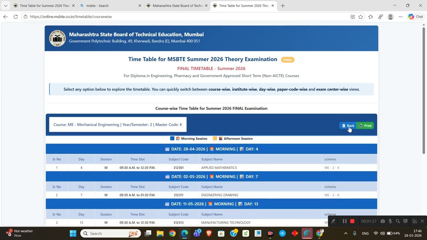This screenshot has height=240, width=427.
Task: Click subject code 312311
Action: click(x=178, y=195)
